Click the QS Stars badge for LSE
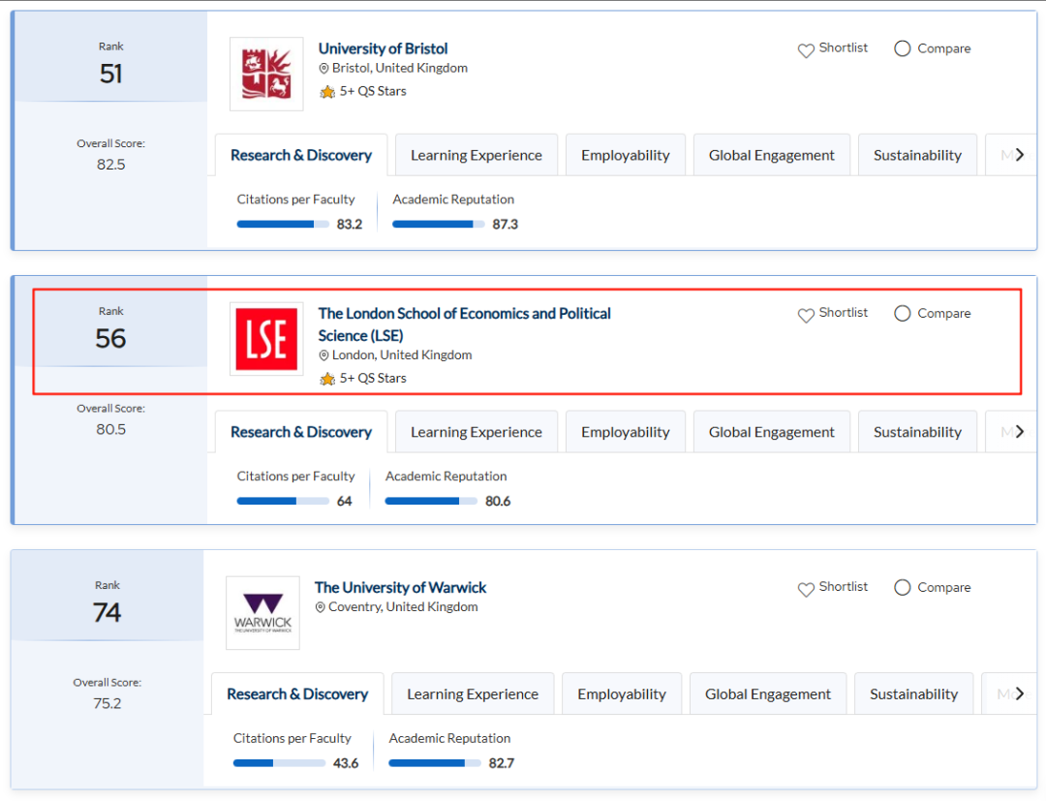The height and width of the screenshot is (801, 1046). click(363, 378)
